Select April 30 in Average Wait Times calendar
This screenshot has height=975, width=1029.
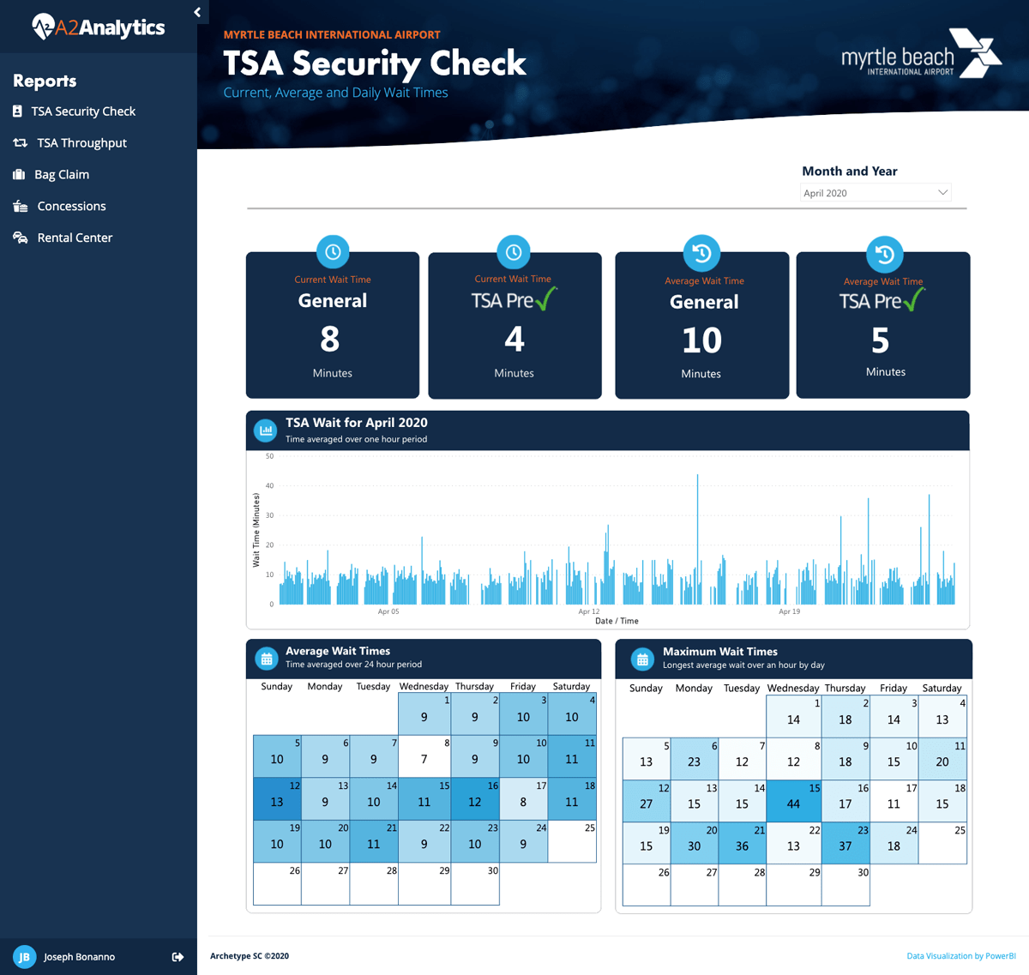(x=475, y=884)
